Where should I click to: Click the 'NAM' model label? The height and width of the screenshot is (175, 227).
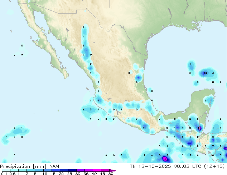click(x=54, y=166)
